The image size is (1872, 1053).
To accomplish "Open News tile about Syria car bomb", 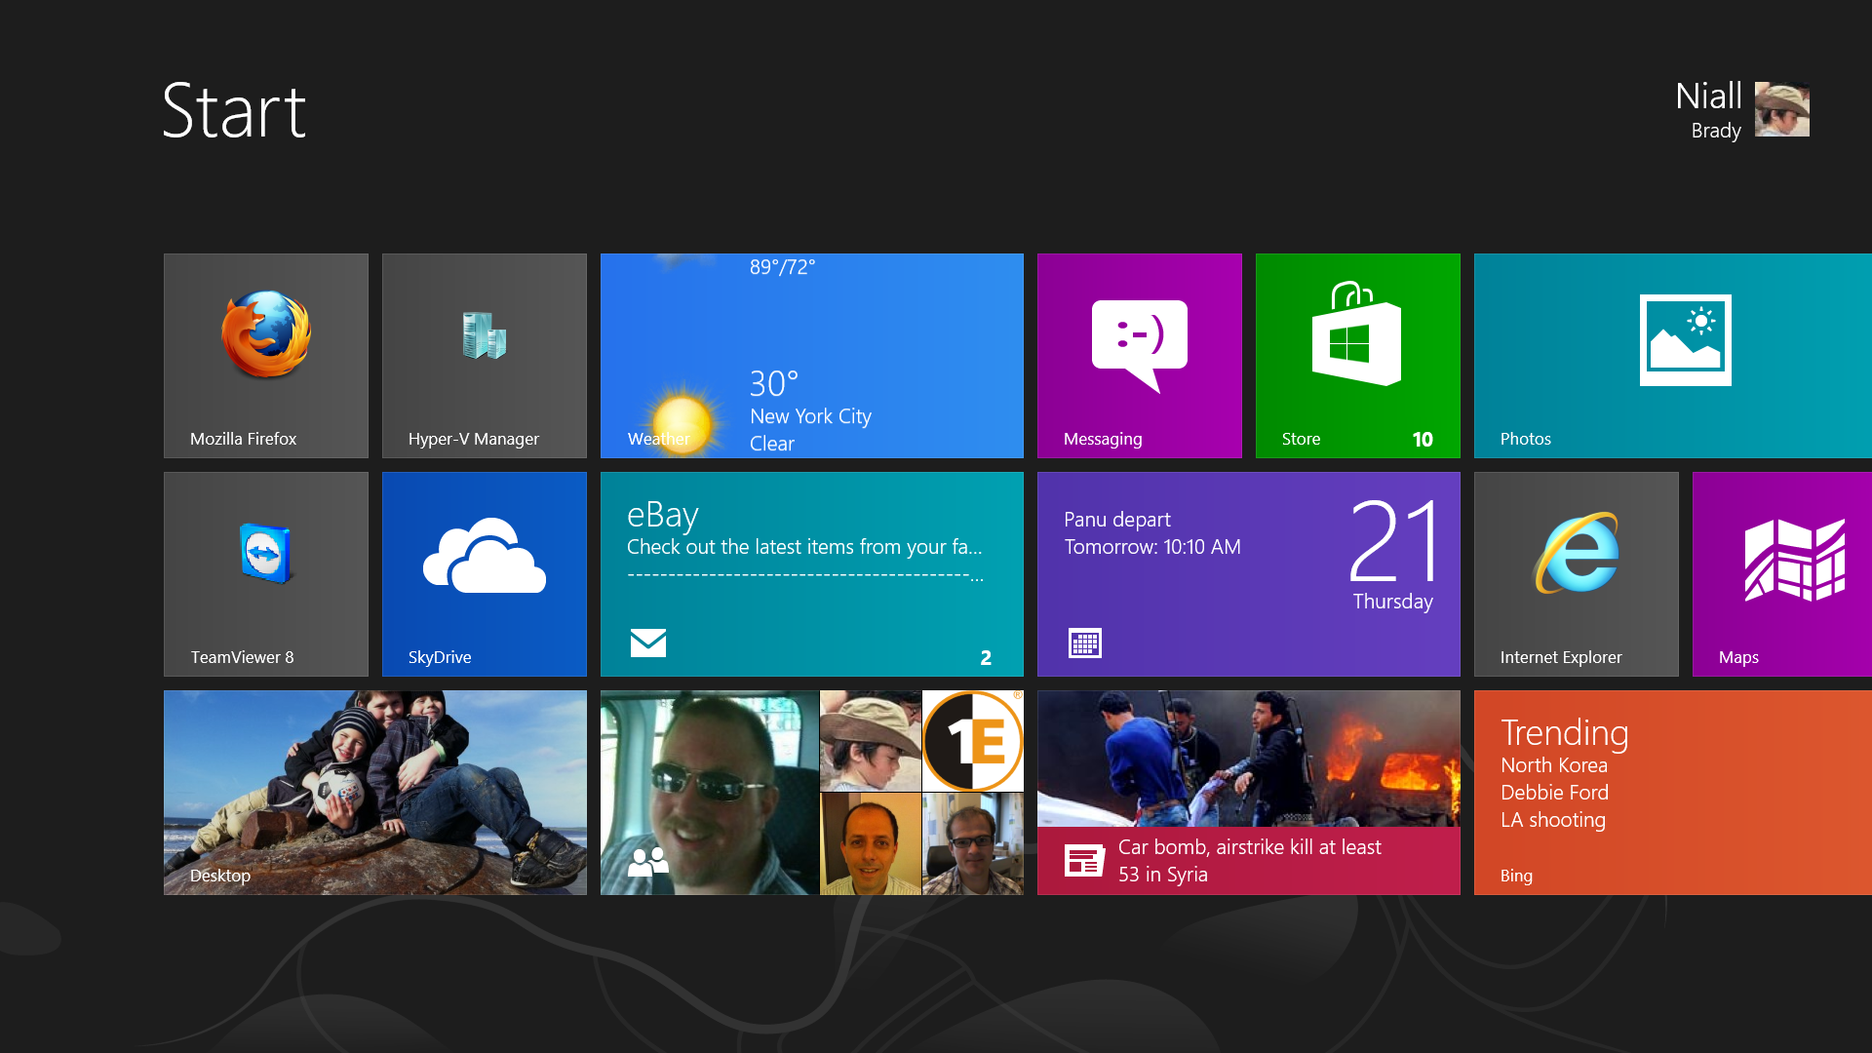I will click(x=1249, y=793).
